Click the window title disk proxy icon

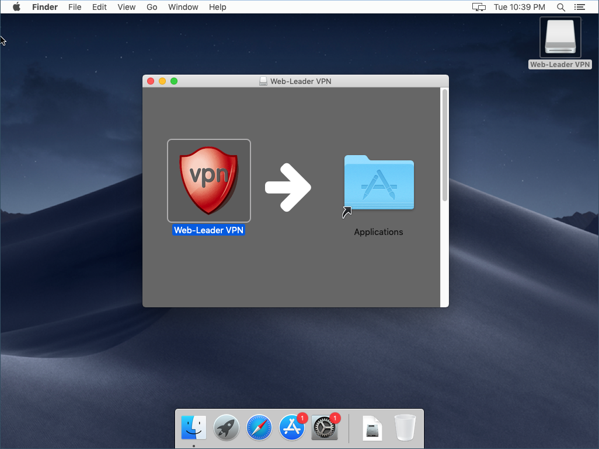(x=263, y=81)
